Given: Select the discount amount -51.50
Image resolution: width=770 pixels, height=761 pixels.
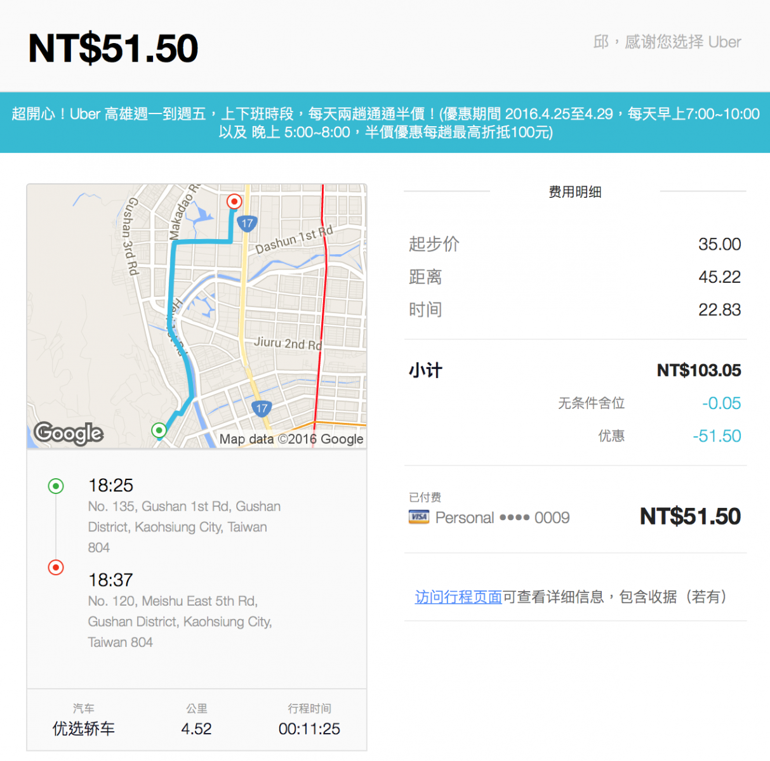Looking at the screenshot, I should [x=717, y=436].
